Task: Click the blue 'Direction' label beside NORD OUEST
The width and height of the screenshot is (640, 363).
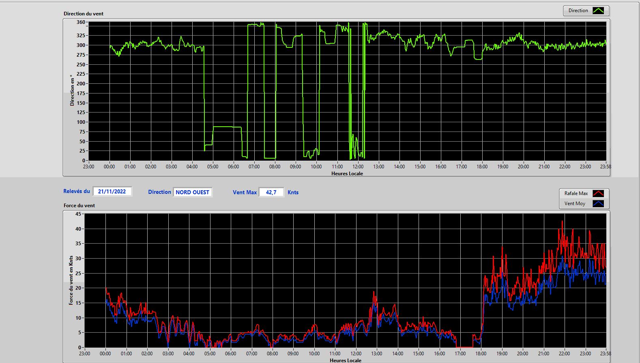Action: coord(159,192)
